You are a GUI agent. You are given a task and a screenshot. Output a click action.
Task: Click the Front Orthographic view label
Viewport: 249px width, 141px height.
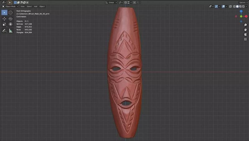click(x=24, y=11)
